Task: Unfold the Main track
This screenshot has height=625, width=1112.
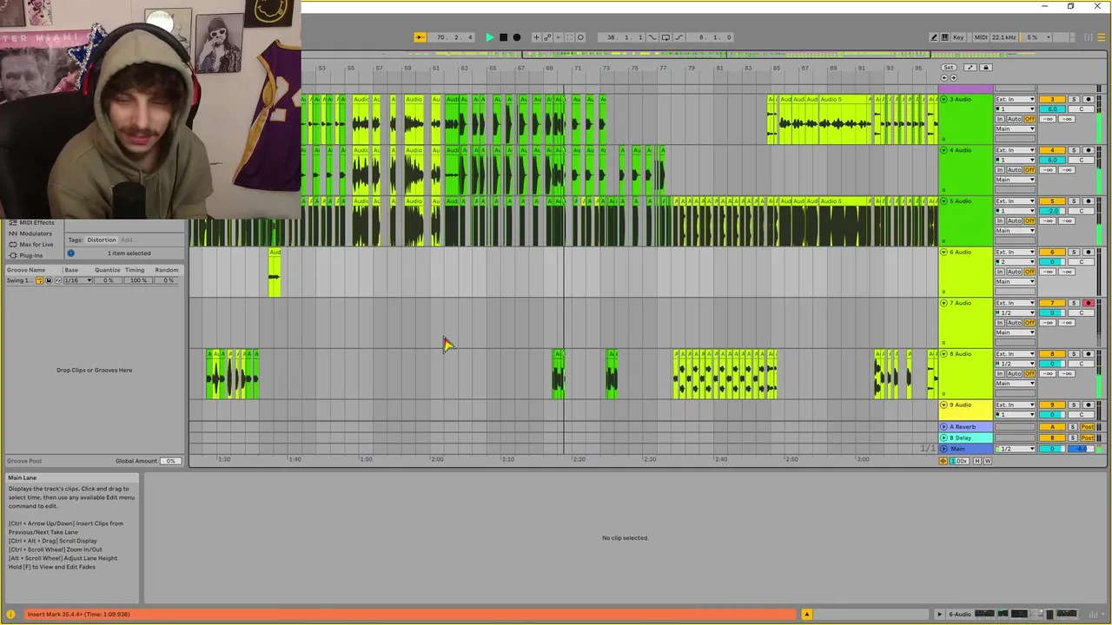Action: 944,449
